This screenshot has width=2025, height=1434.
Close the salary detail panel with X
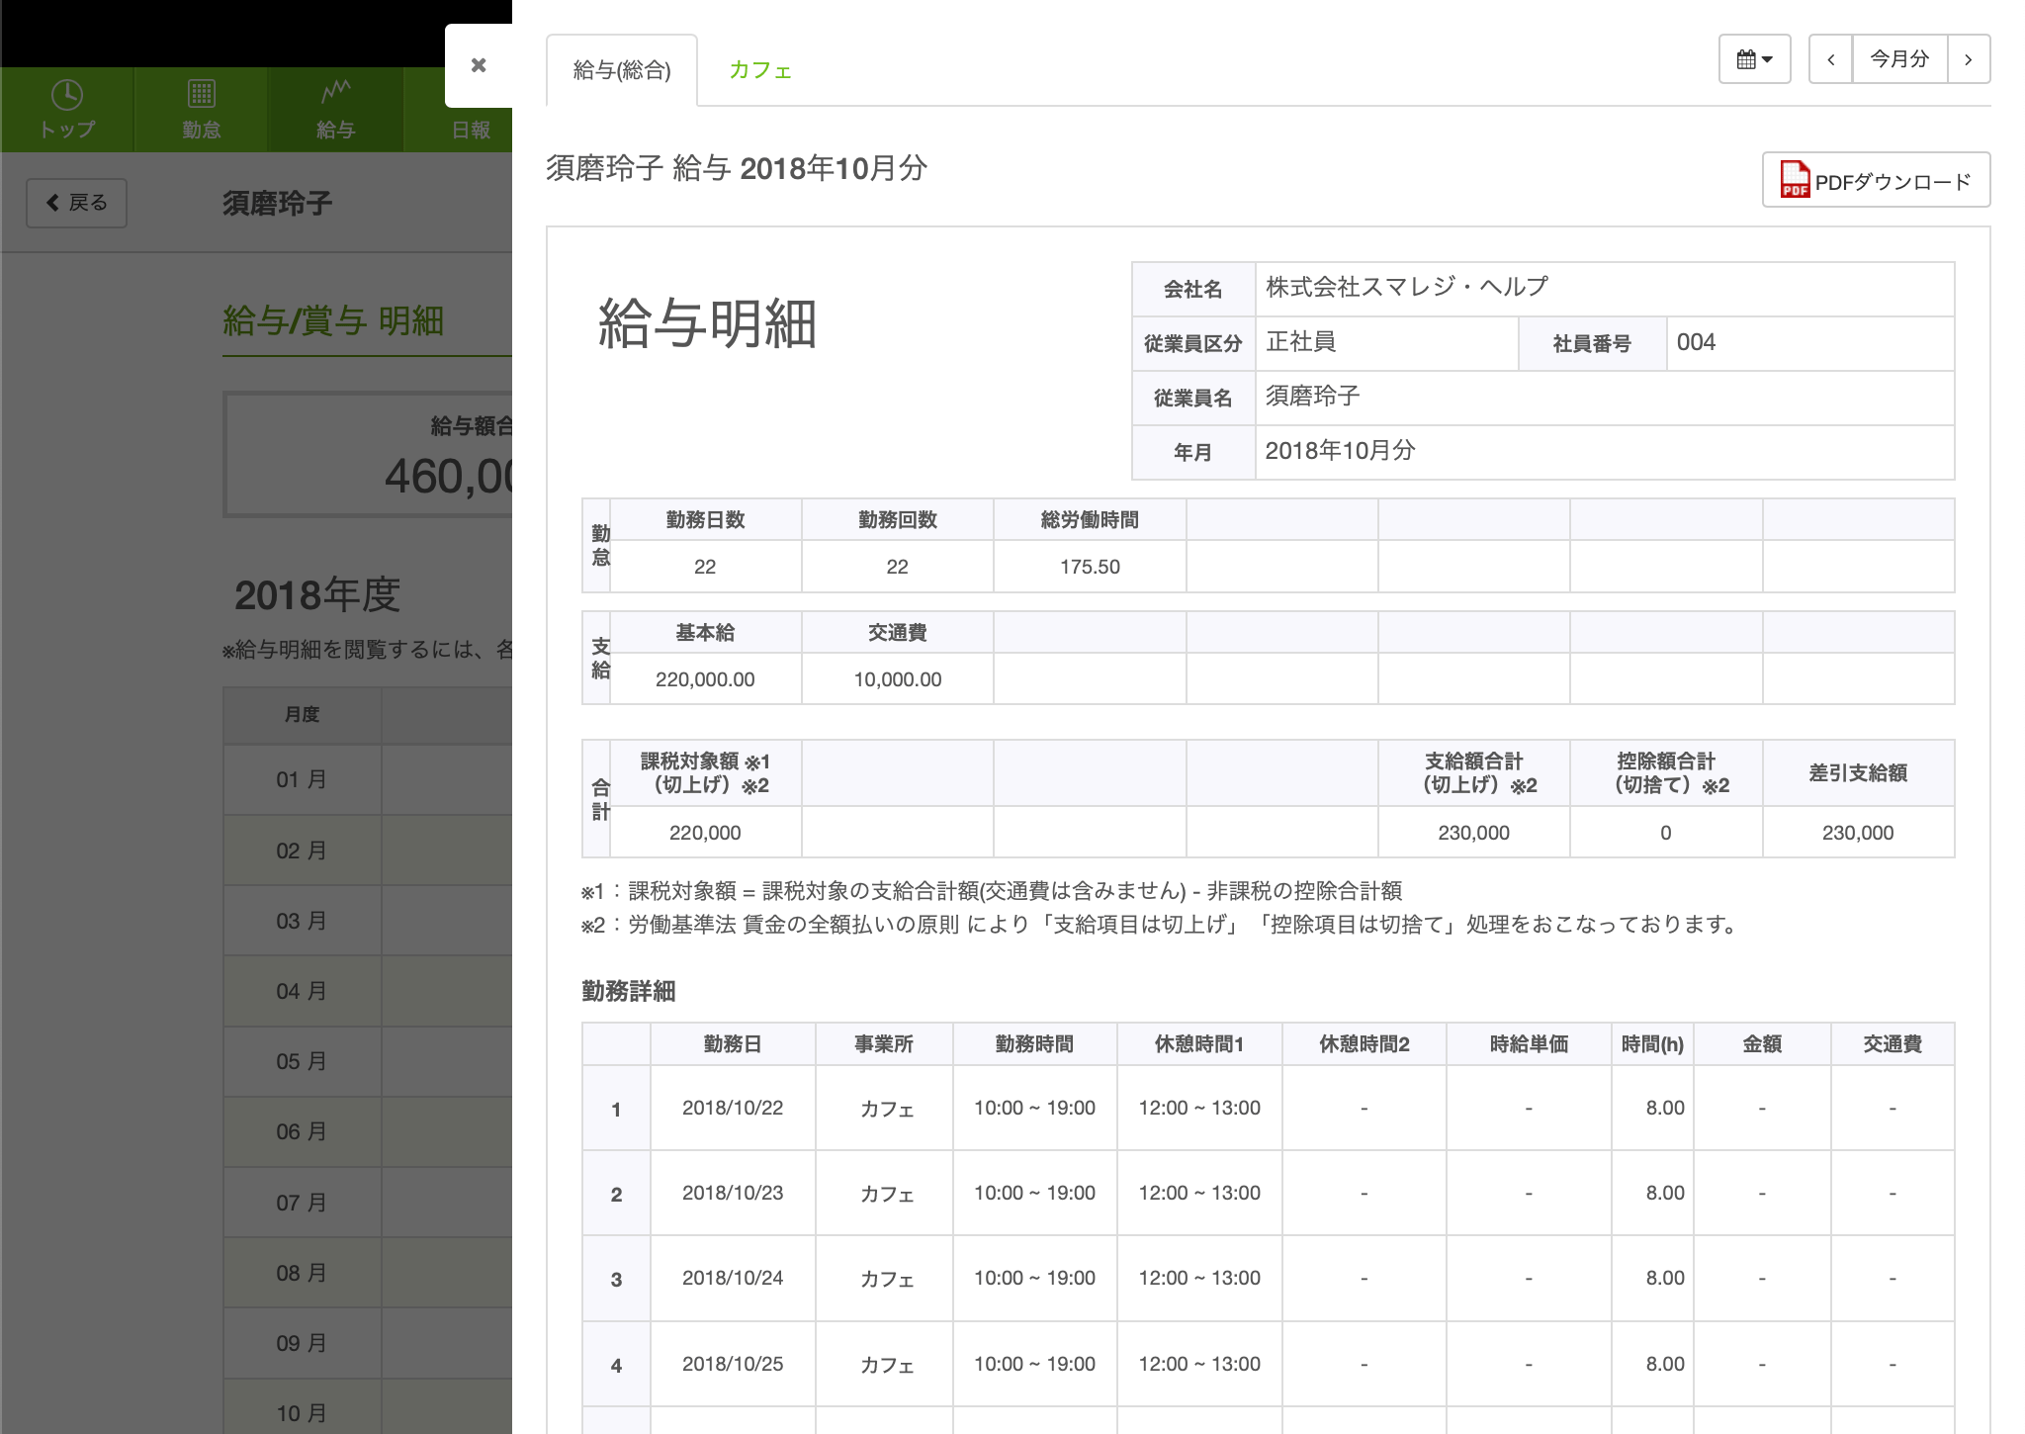pos(479,65)
